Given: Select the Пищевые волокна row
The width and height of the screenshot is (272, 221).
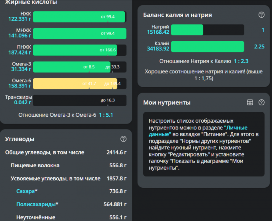Looking at the screenshot, I should coord(66,165).
